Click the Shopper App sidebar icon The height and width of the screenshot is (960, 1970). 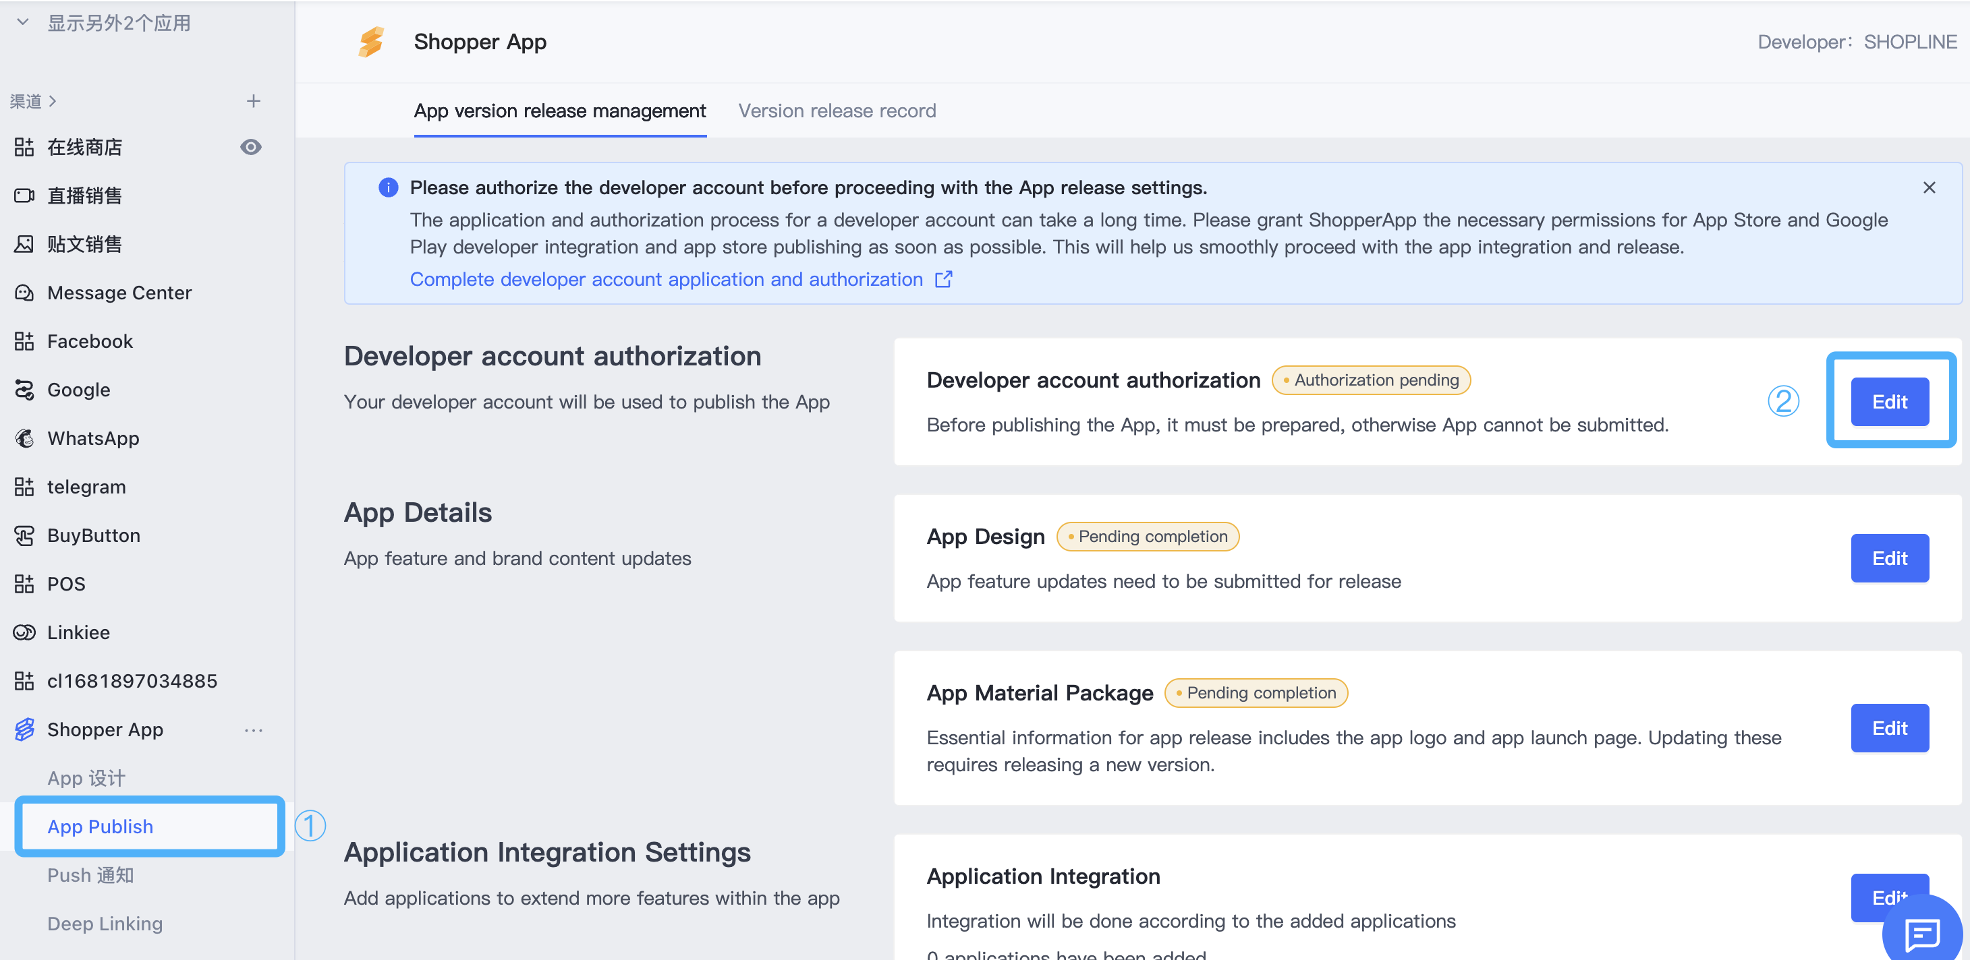[24, 730]
